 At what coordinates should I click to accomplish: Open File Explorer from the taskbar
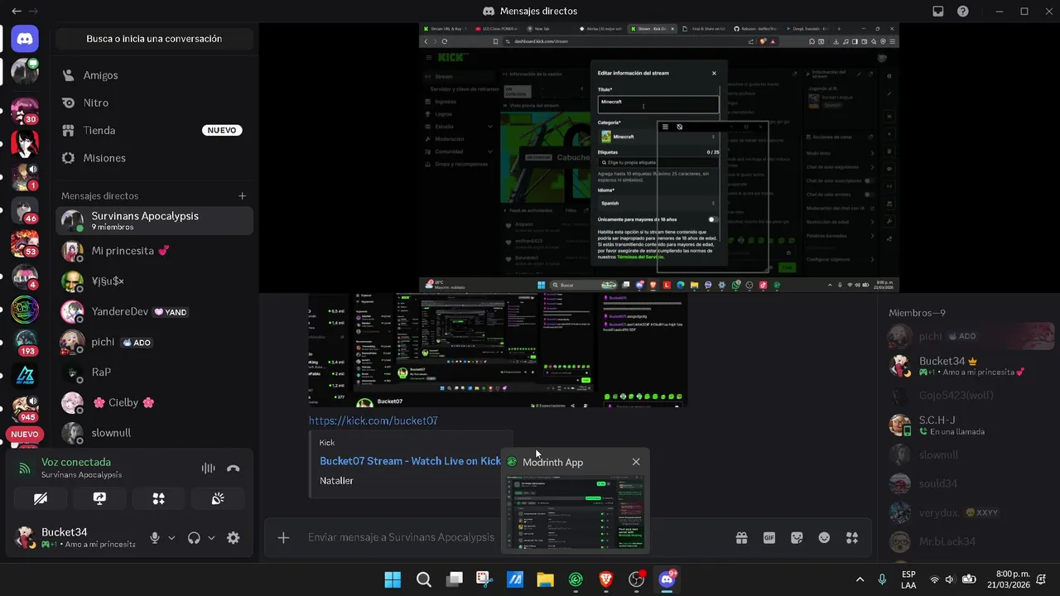545,579
